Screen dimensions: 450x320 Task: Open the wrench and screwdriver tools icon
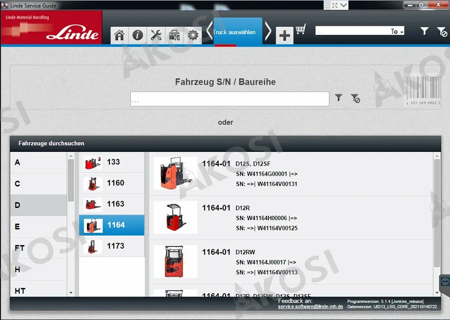click(x=156, y=36)
